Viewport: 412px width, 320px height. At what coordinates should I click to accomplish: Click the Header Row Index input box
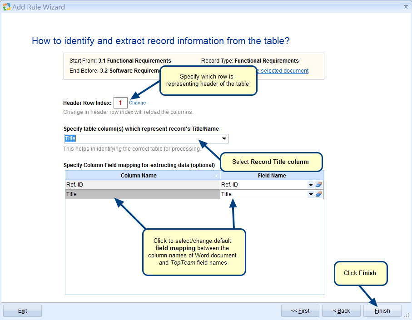coord(120,103)
